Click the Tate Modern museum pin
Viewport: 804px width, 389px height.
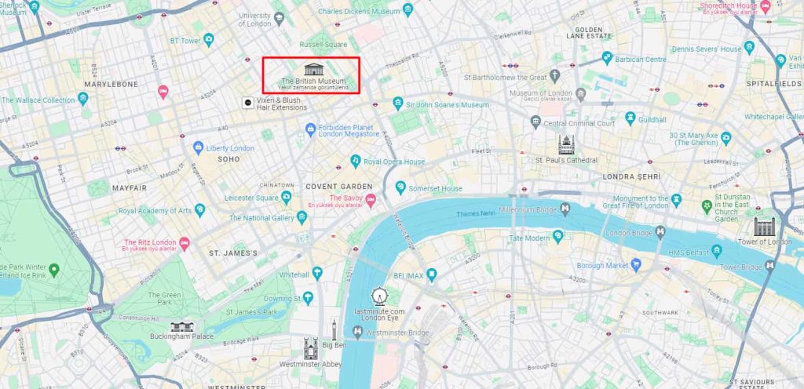pyautogui.click(x=558, y=237)
